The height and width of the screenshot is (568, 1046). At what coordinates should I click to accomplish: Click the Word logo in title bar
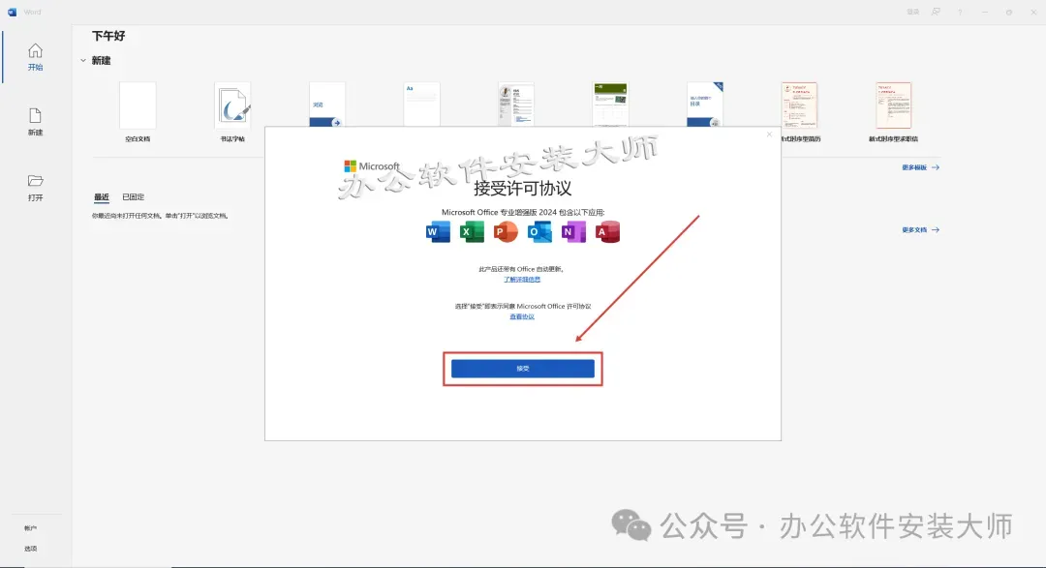coord(12,12)
